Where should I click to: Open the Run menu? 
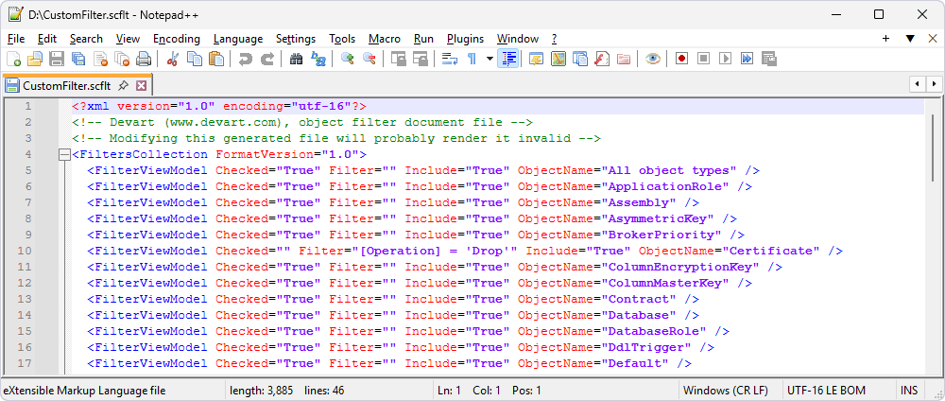[423, 39]
